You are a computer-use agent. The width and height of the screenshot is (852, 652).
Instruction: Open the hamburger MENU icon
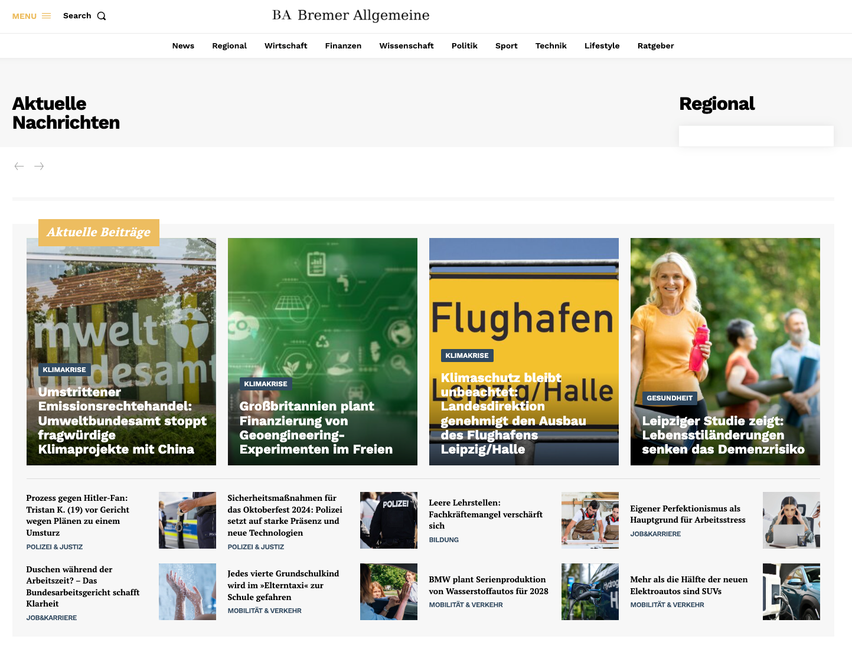(x=46, y=16)
